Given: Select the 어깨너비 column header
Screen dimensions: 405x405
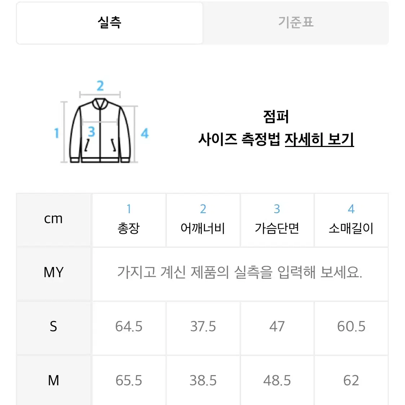Looking at the screenshot, I should tap(203, 220).
